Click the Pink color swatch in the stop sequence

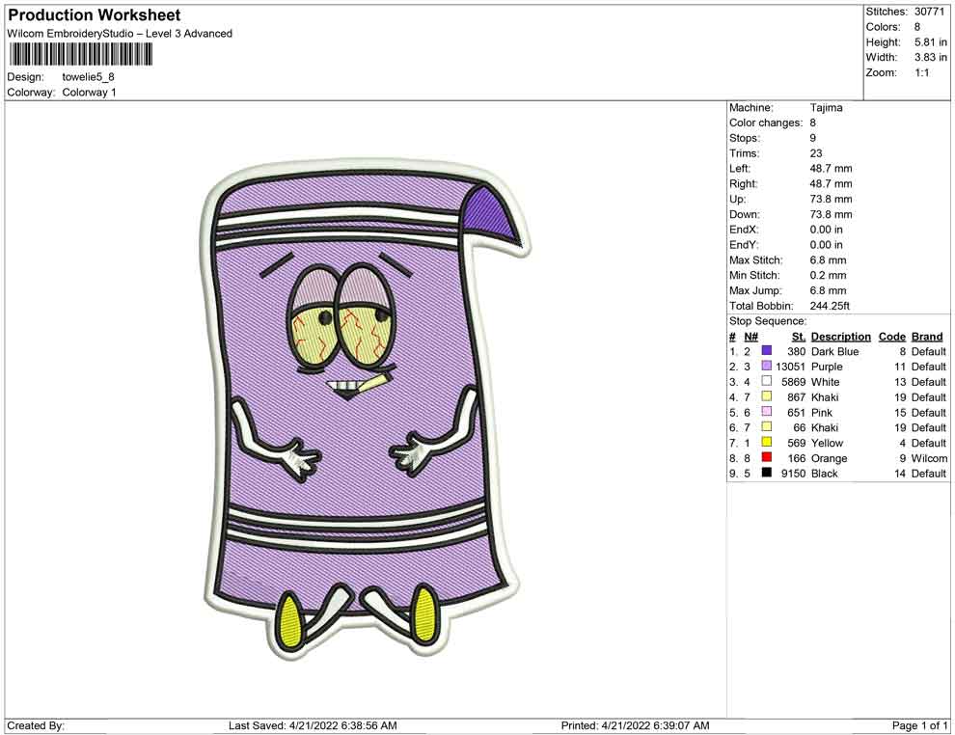[x=767, y=411]
